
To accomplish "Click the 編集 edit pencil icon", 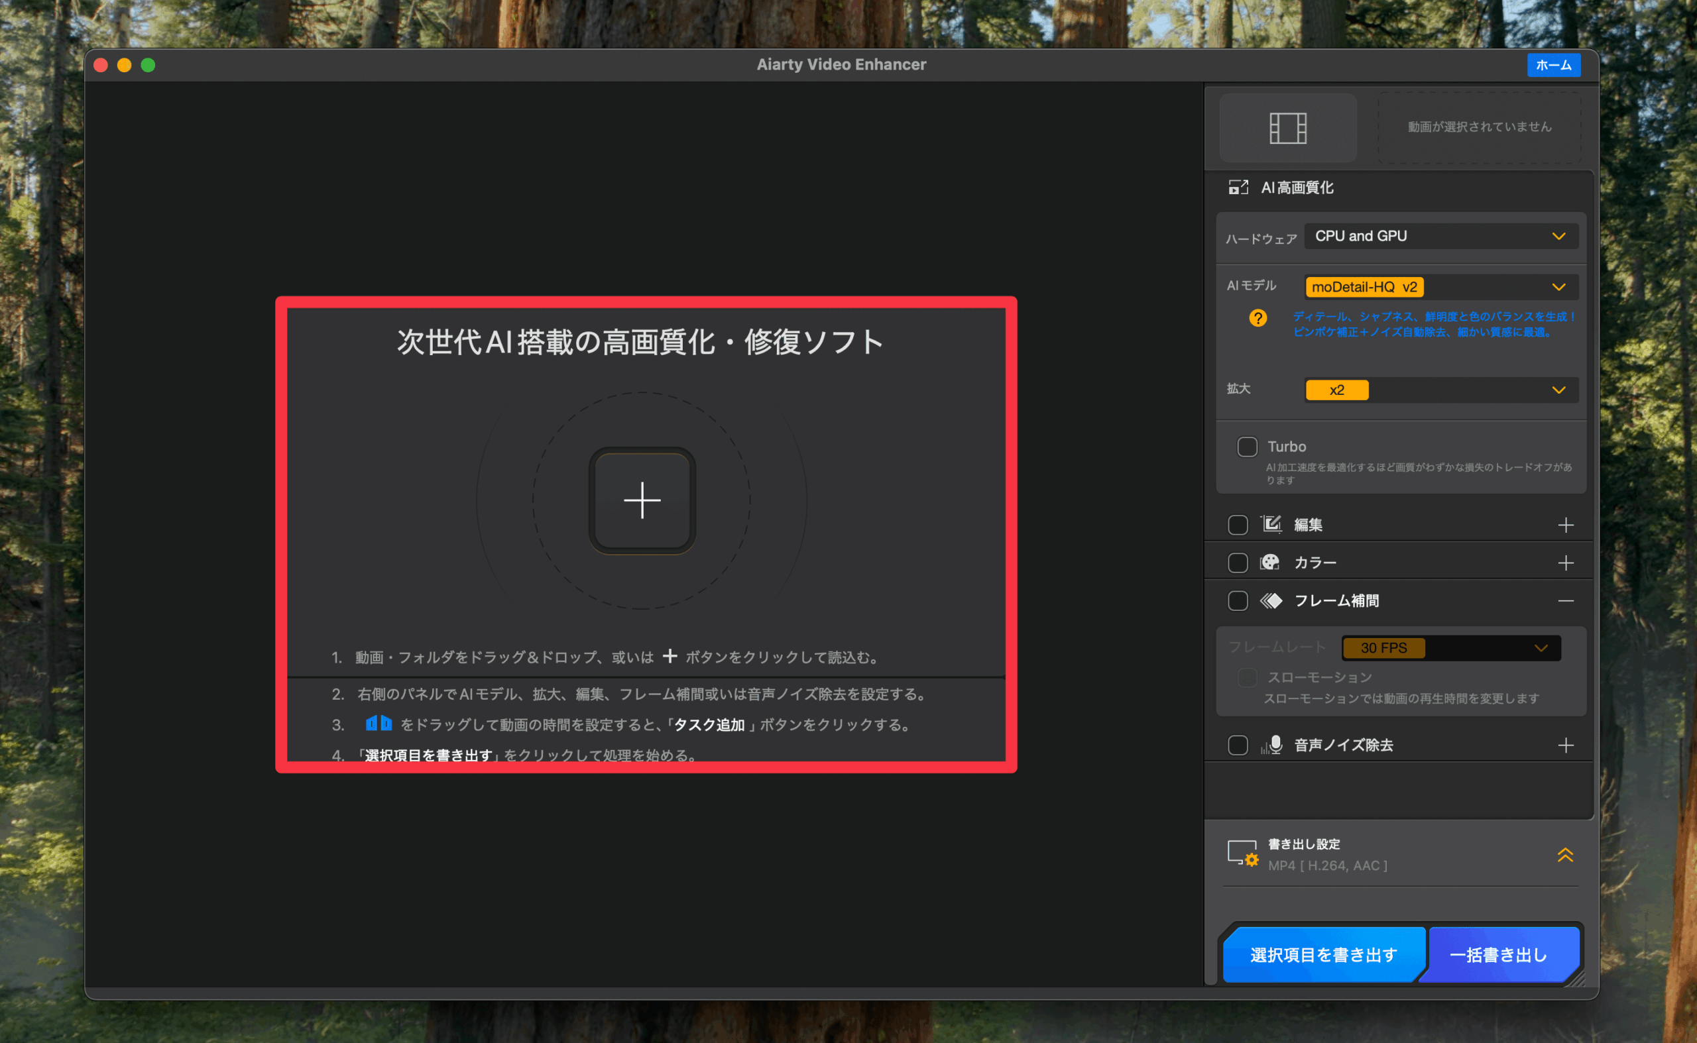I will point(1271,524).
